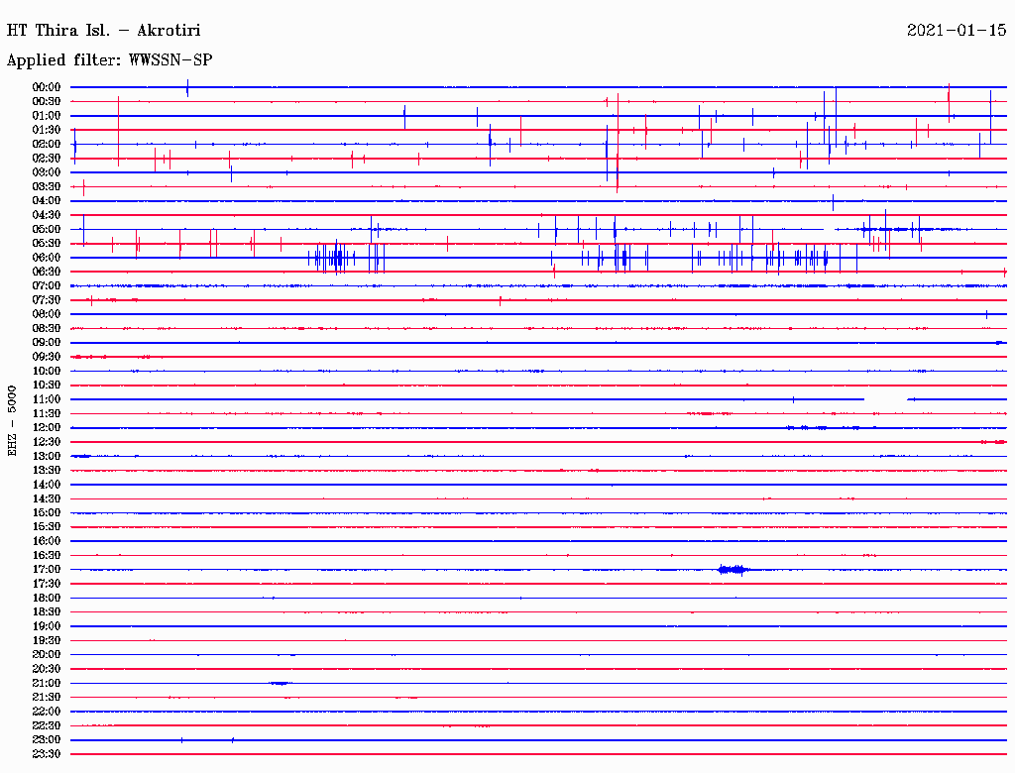Click the first blue spike on the 00:00 trace
This screenshot has width=1015, height=773.
(x=187, y=88)
